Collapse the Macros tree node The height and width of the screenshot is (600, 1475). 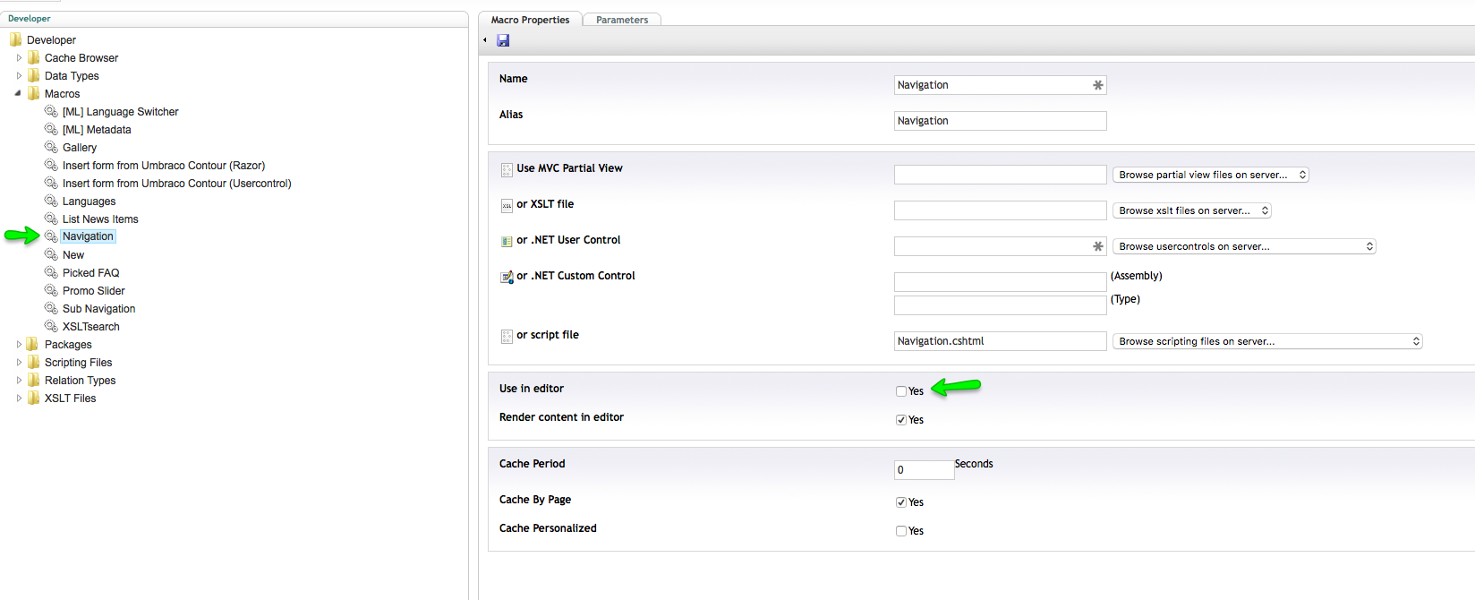[x=18, y=93]
